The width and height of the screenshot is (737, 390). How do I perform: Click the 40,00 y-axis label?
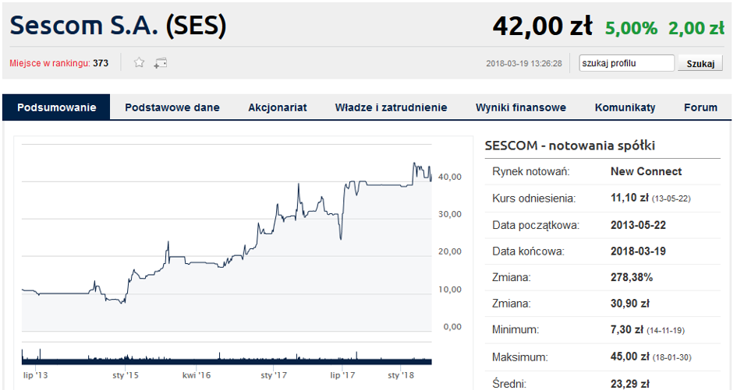pyautogui.click(x=450, y=177)
